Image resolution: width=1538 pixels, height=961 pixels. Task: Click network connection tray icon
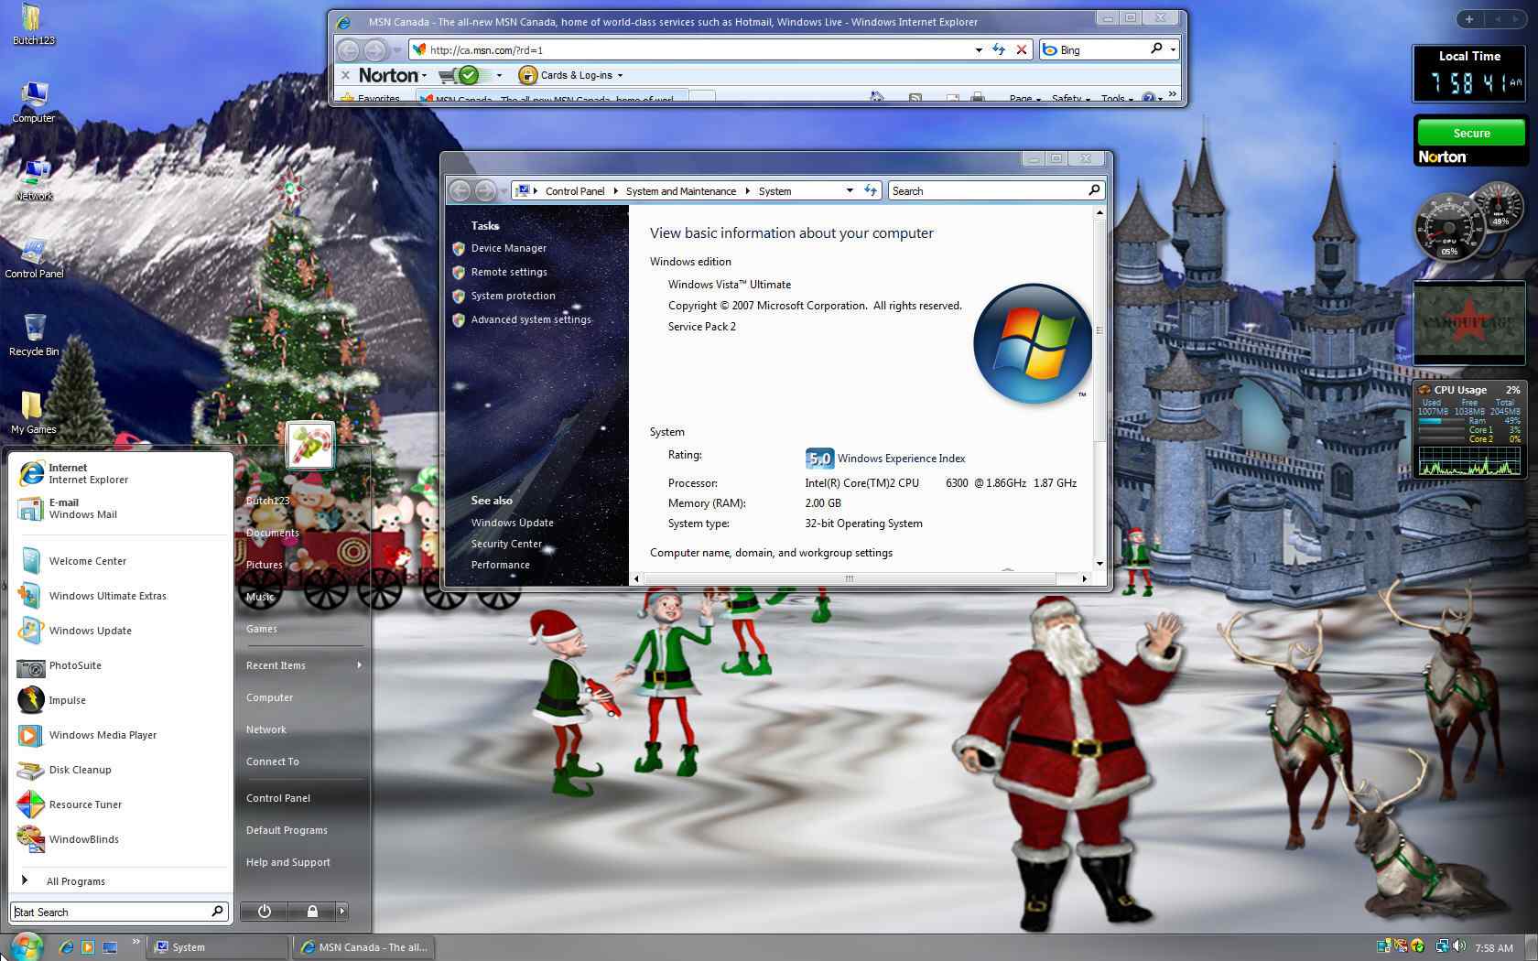click(x=1442, y=947)
